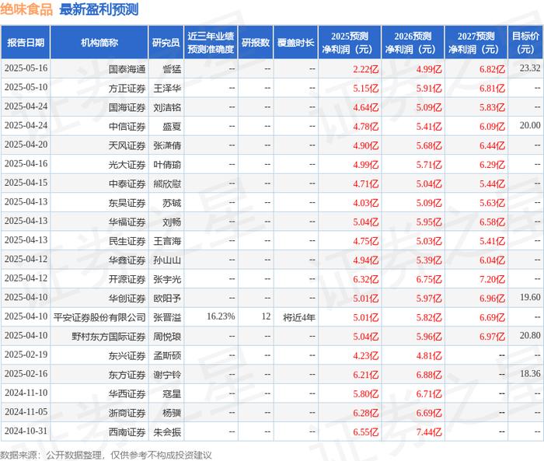
Task: Click date 2024-11-10
Action: click(x=26, y=393)
